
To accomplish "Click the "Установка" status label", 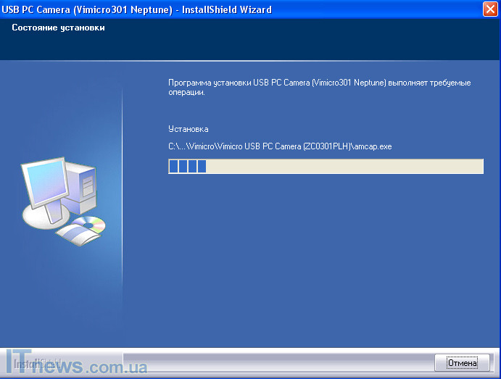I will pyautogui.click(x=188, y=129).
